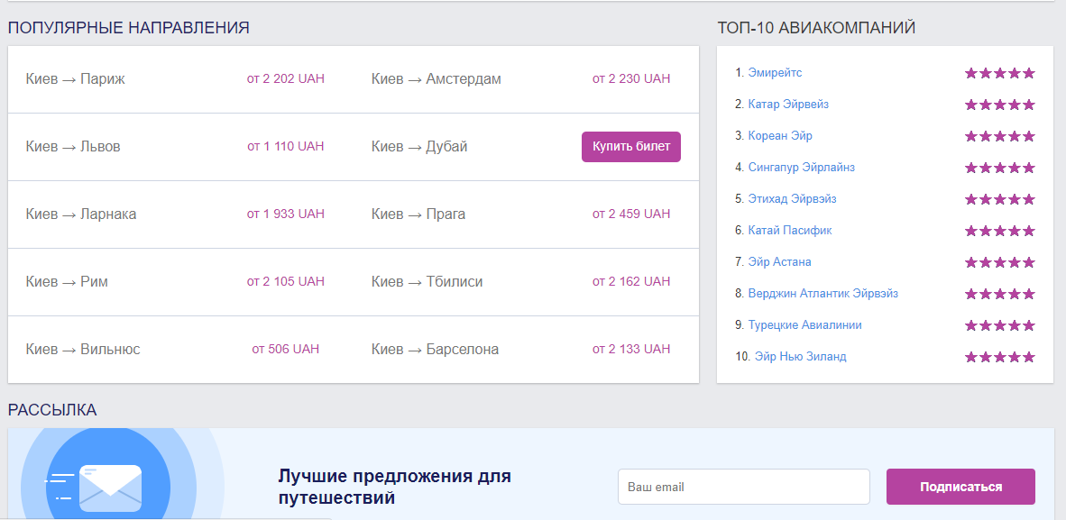Click the Подписаться subscribe button

point(960,487)
